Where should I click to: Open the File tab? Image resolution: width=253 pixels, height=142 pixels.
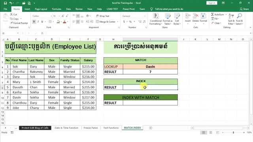6,9
